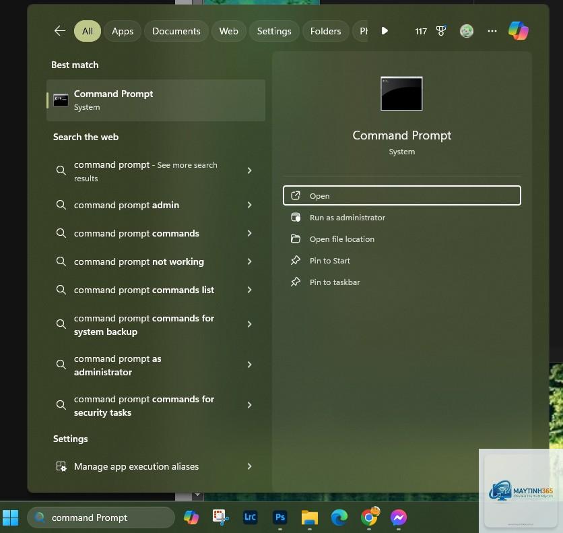
Task: Launch Copilot from the search panel header
Action: click(518, 31)
